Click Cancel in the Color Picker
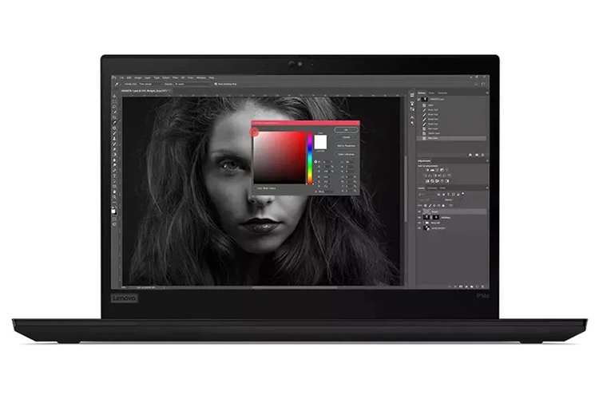Viewport: 599px width, 399px height. click(x=346, y=137)
